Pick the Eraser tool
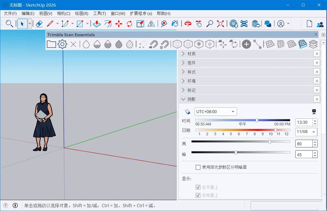 click(x=39, y=24)
